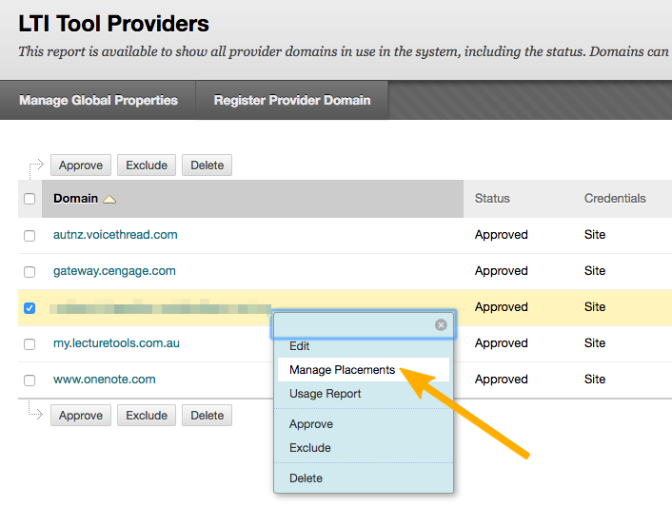672x507 pixels.
Task: Select Edit in the context menu
Action: (x=300, y=346)
